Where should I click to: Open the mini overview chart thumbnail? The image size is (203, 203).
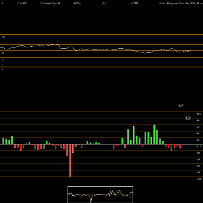click(x=100, y=194)
